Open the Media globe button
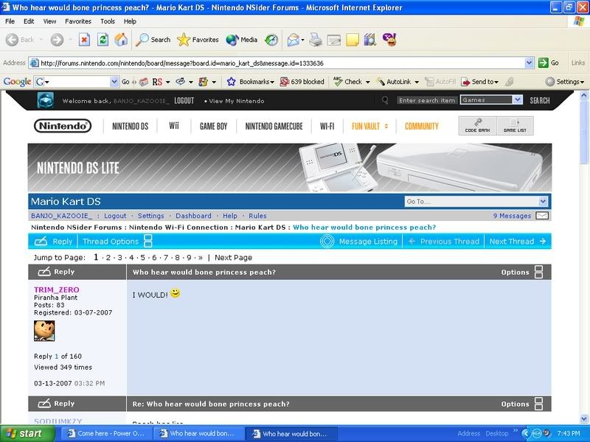Screen dimensions: 590x442 [242, 40]
